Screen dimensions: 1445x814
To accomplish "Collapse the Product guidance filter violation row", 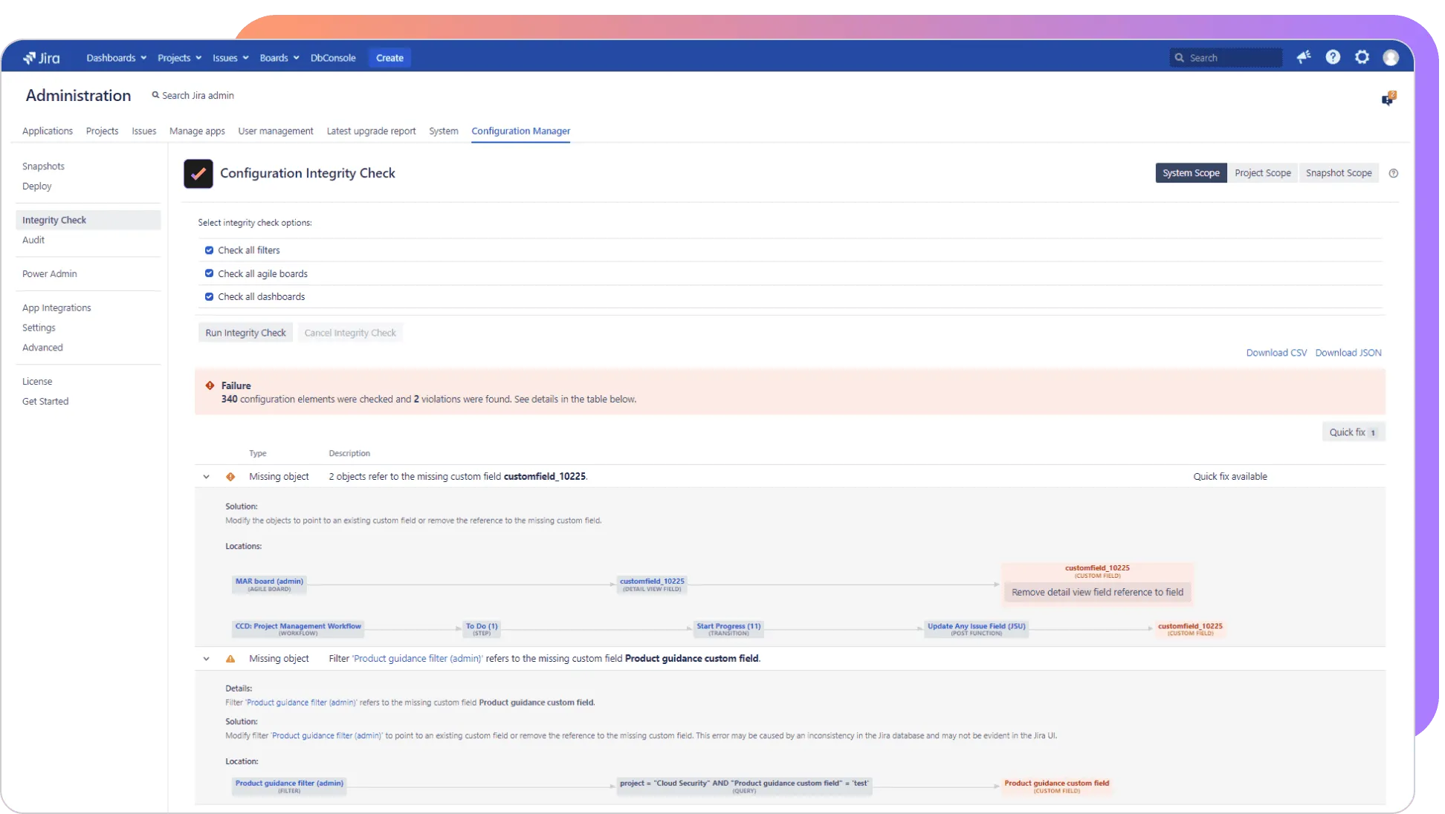I will [x=207, y=659].
